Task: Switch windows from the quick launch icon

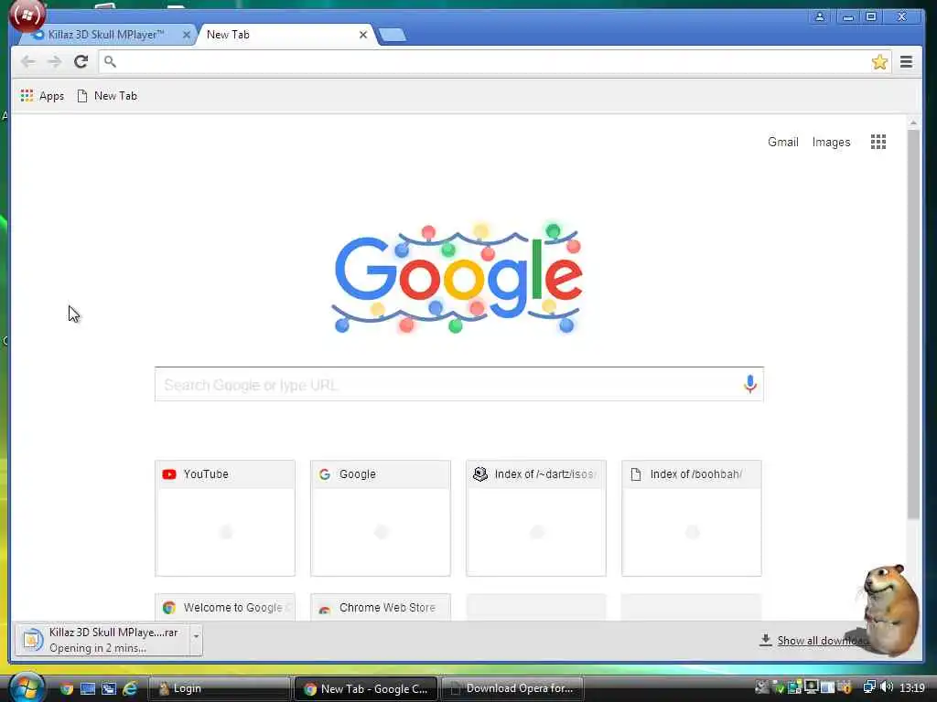Action: [x=108, y=688]
